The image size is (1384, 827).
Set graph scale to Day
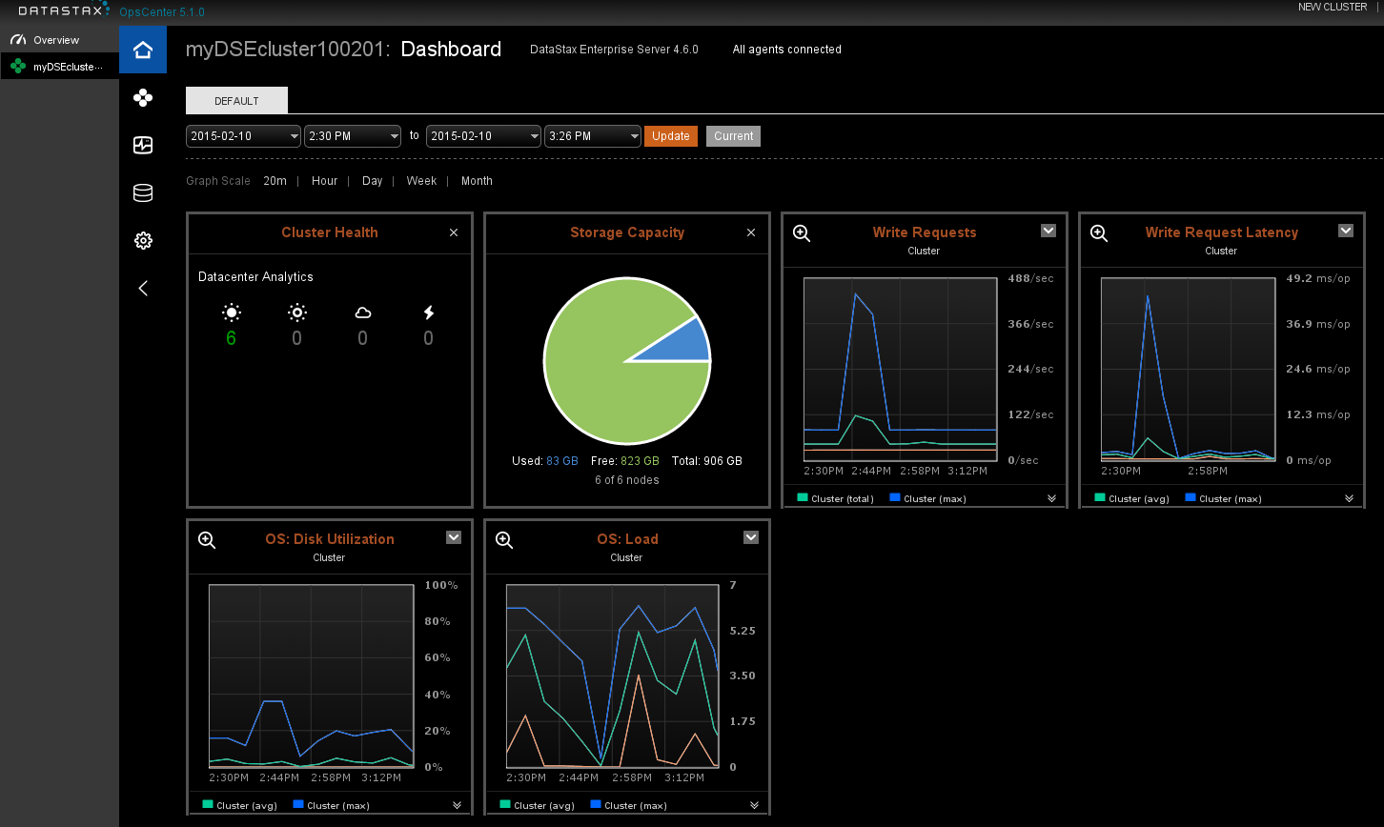(x=372, y=181)
